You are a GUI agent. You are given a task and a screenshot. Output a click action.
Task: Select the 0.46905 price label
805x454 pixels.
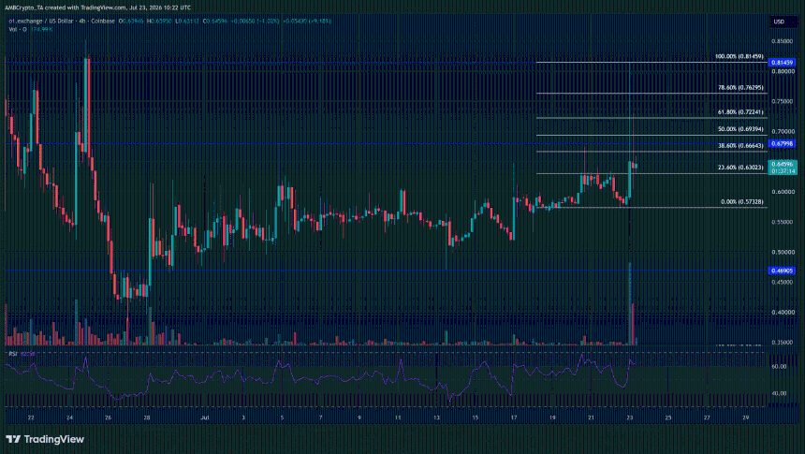click(782, 271)
